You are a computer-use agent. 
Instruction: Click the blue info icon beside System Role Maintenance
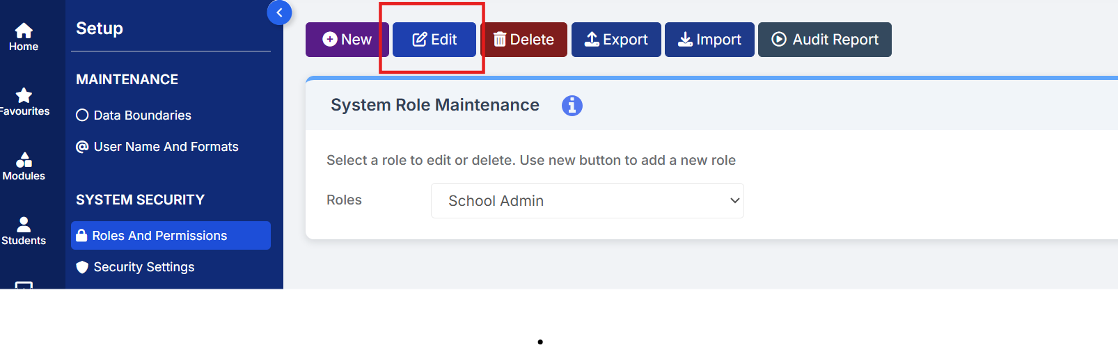[572, 106]
